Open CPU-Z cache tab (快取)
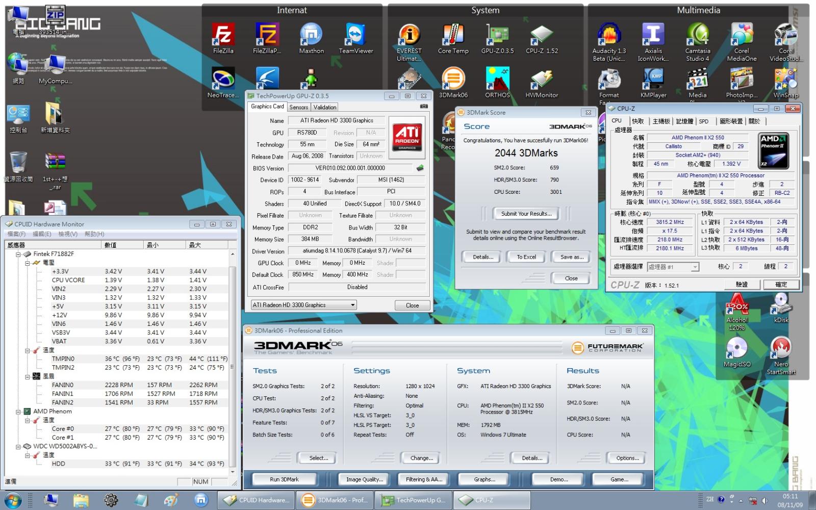The height and width of the screenshot is (510, 816). [637, 121]
